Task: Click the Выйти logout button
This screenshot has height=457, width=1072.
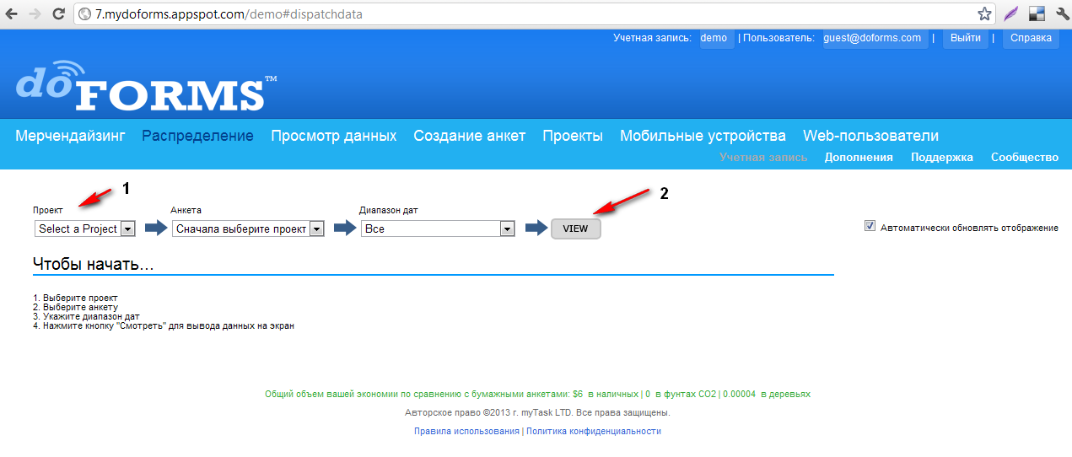Action: [965, 38]
